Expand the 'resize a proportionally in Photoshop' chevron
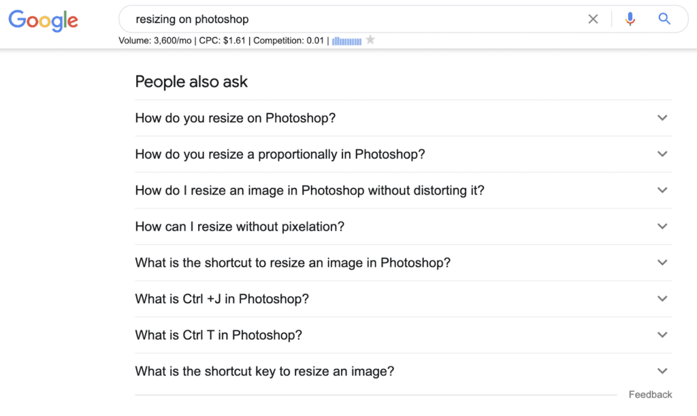697x416 pixels. coord(662,154)
